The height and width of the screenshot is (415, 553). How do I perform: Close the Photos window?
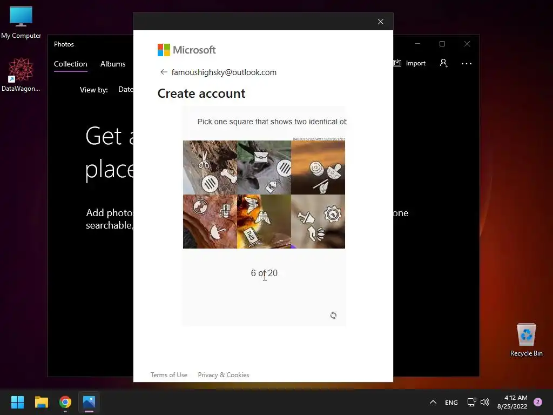[x=467, y=44]
